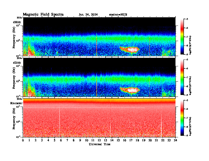
Task: Click hour tick "9" on the Universal Time axis
Action: [x=80, y=140]
